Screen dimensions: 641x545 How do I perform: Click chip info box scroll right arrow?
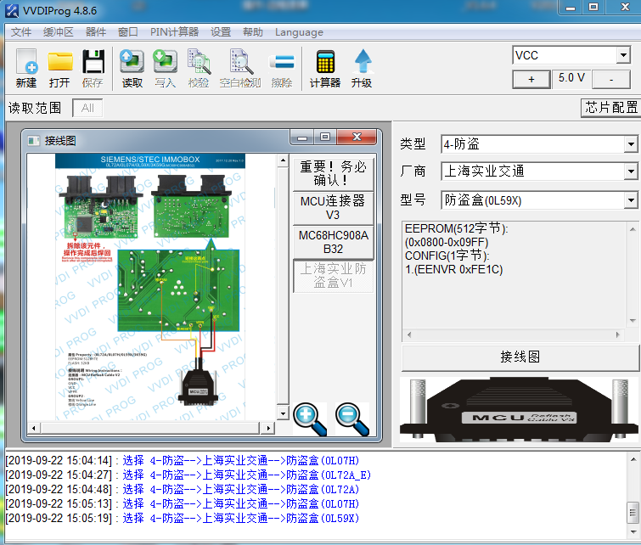[618, 334]
